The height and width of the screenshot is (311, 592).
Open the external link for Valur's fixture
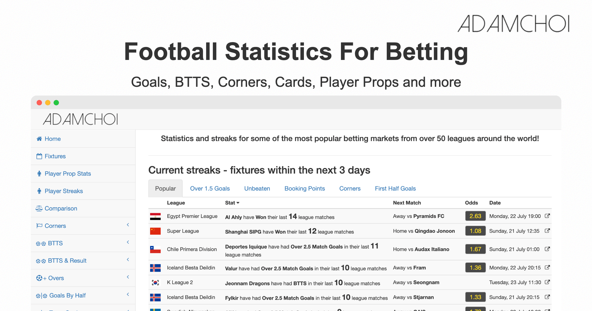(548, 267)
